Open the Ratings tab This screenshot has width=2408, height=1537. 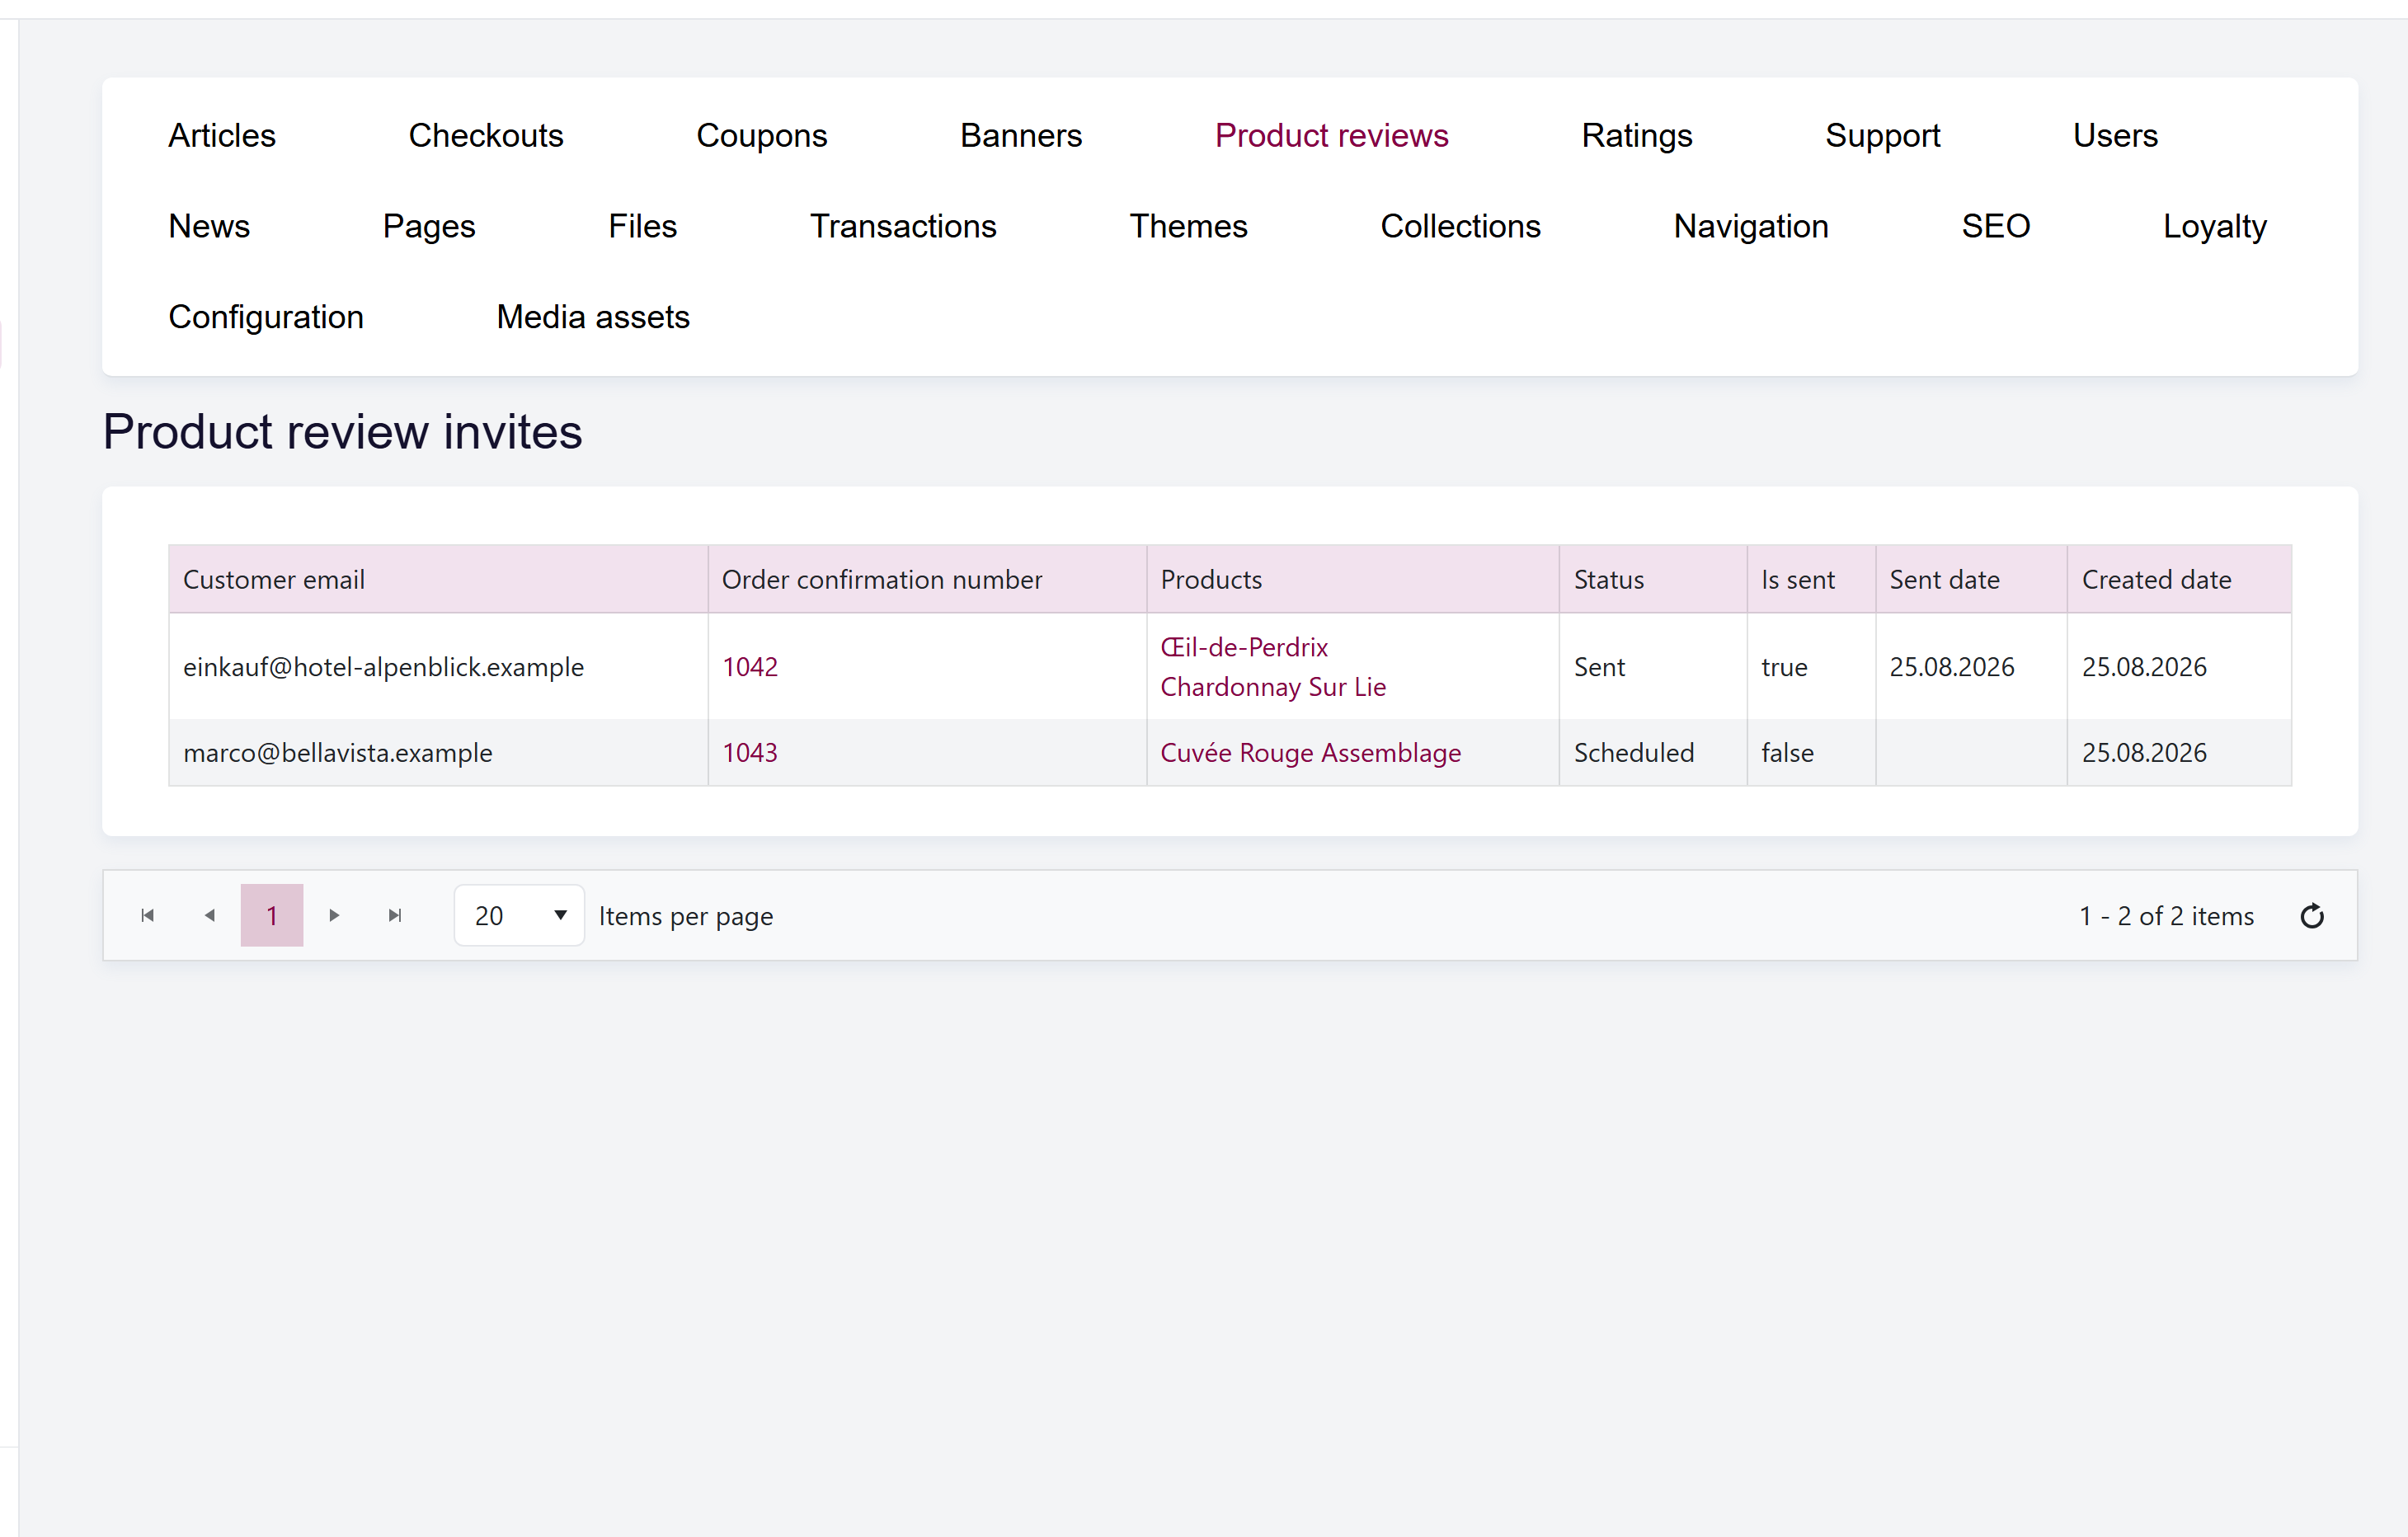pyautogui.click(x=1637, y=135)
